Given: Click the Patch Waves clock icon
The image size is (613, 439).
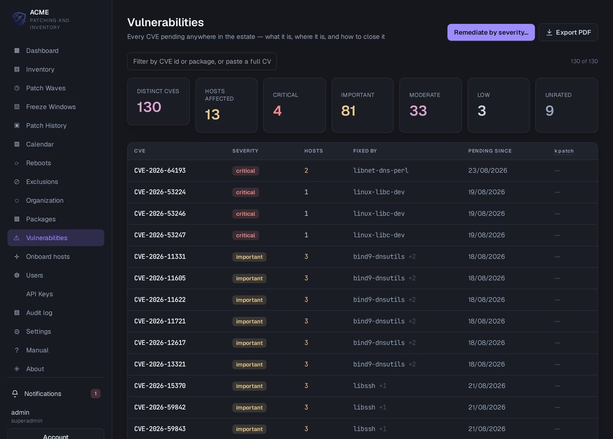Looking at the screenshot, I should point(17,88).
